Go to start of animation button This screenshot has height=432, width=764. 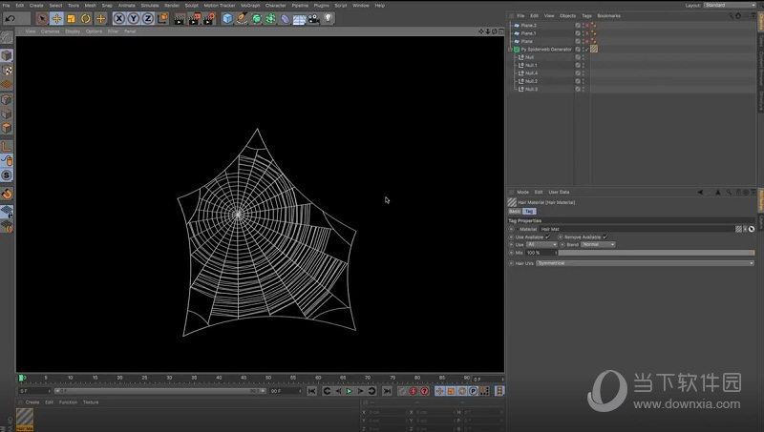[312, 391]
